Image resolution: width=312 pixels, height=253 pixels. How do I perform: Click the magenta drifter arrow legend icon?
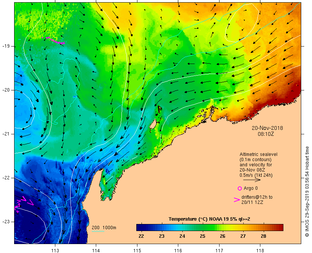click(237, 200)
